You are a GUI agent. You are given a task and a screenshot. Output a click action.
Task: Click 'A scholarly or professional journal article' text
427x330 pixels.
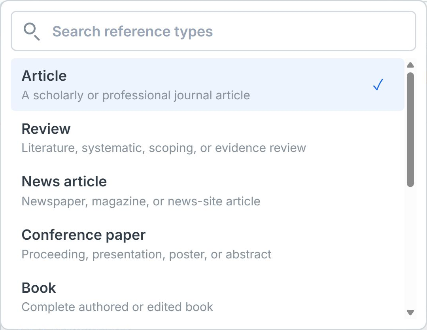click(136, 95)
